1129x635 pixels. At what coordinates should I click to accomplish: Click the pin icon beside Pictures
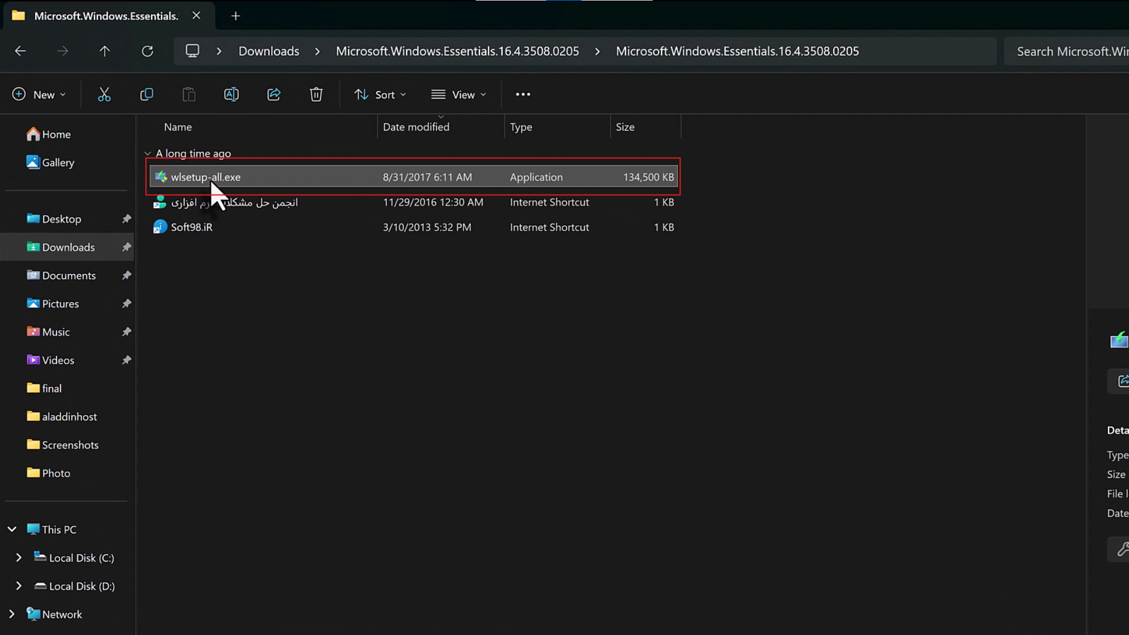point(126,303)
